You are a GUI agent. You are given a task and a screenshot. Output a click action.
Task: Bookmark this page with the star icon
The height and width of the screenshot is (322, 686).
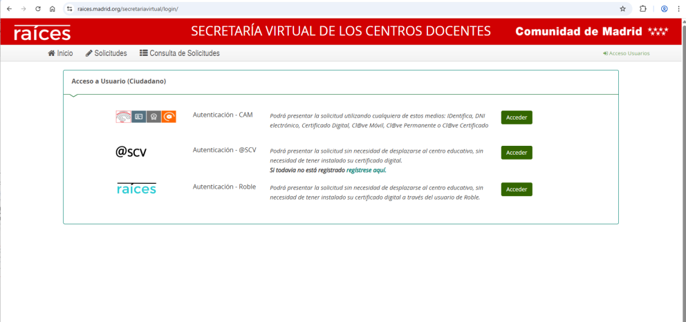pos(622,9)
